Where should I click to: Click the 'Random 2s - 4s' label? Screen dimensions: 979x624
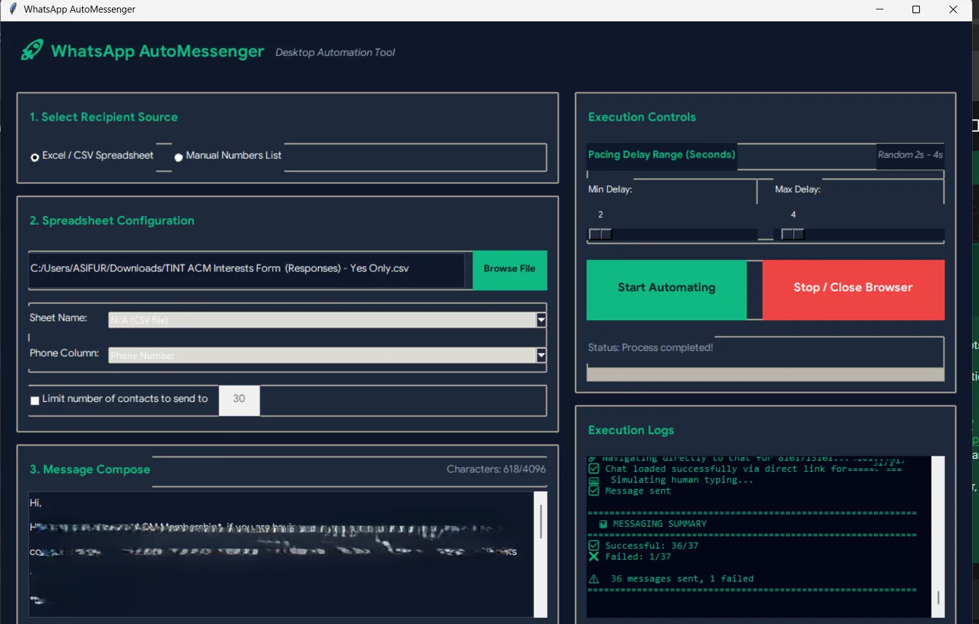(910, 154)
